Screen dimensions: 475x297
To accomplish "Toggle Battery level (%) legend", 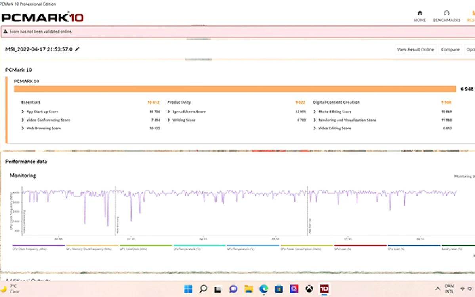I will pyautogui.click(x=458, y=247).
